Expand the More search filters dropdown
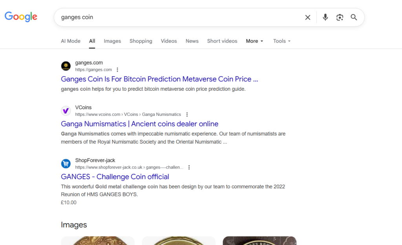Screen dimensions: 402x245 254,41
